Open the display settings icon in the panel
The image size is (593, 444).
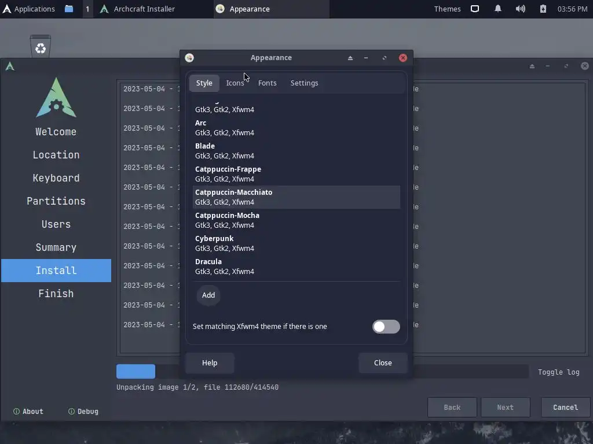click(x=475, y=9)
